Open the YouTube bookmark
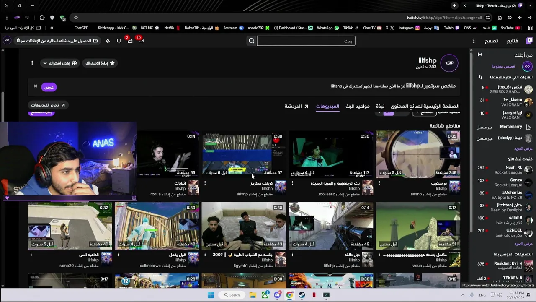536x302 pixels. (x=510, y=28)
